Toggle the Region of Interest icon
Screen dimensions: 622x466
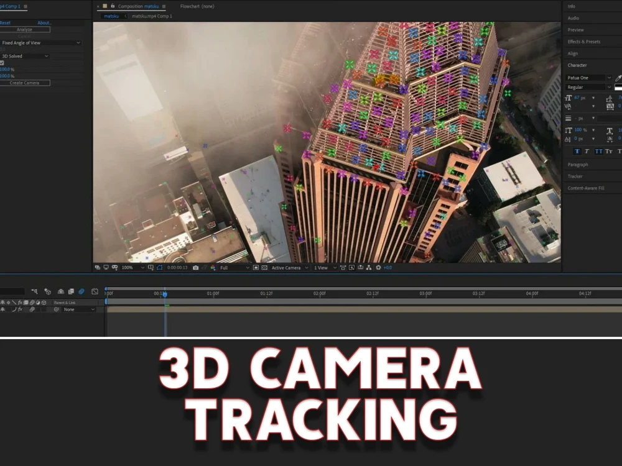tap(256, 268)
